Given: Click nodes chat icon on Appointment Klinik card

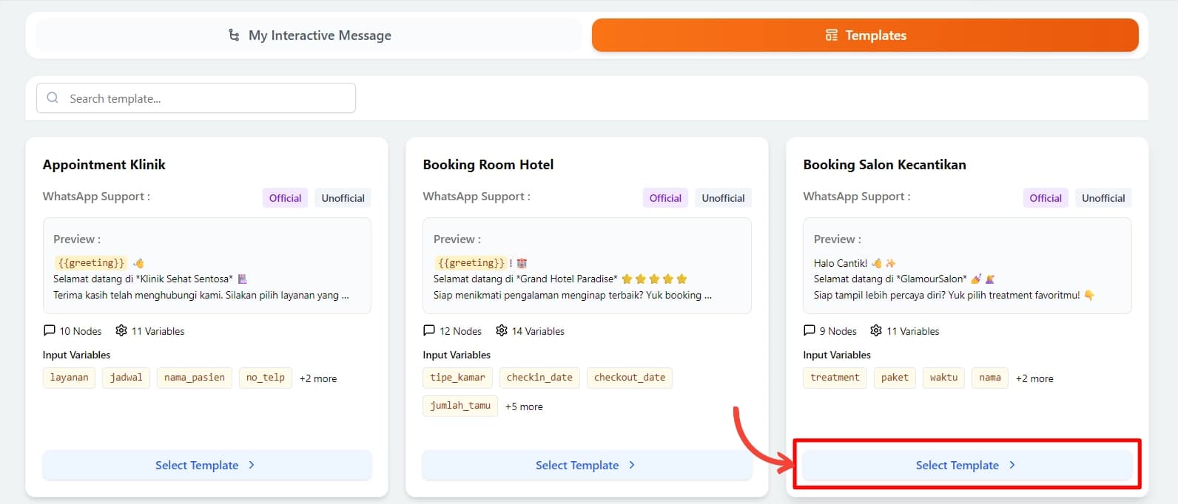Looking at the screenshot, I should coord(50,330).
